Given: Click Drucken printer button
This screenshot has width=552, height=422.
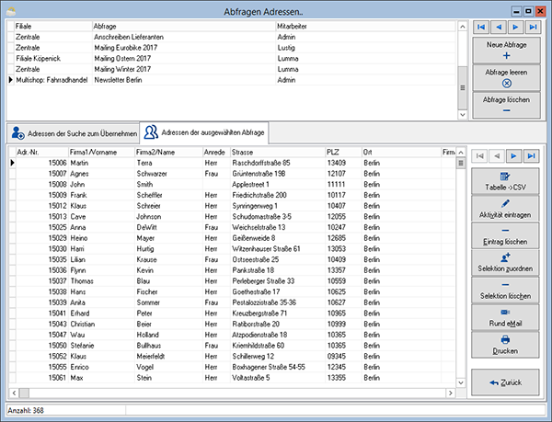Looking at the screenshot, I should pyautogui.click(x=505, y=345).
